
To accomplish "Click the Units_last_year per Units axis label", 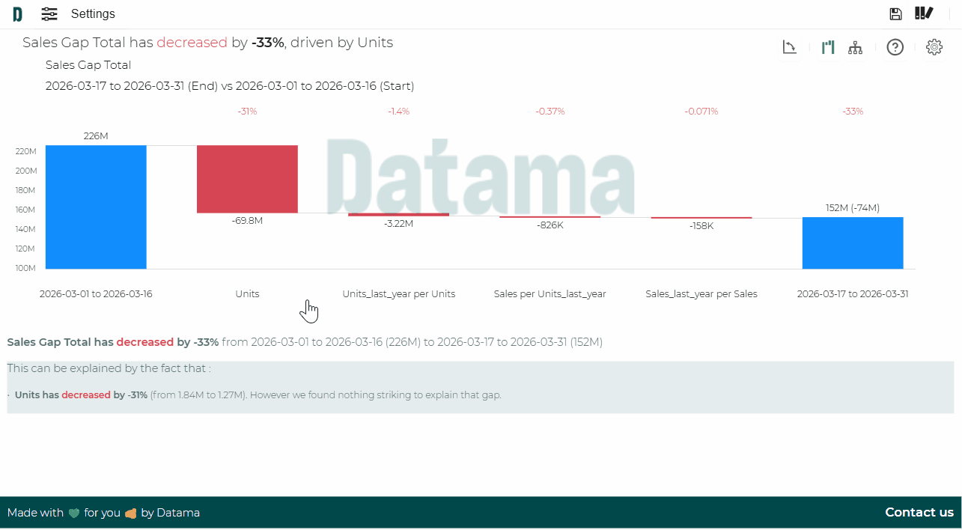I will (399, 294).
